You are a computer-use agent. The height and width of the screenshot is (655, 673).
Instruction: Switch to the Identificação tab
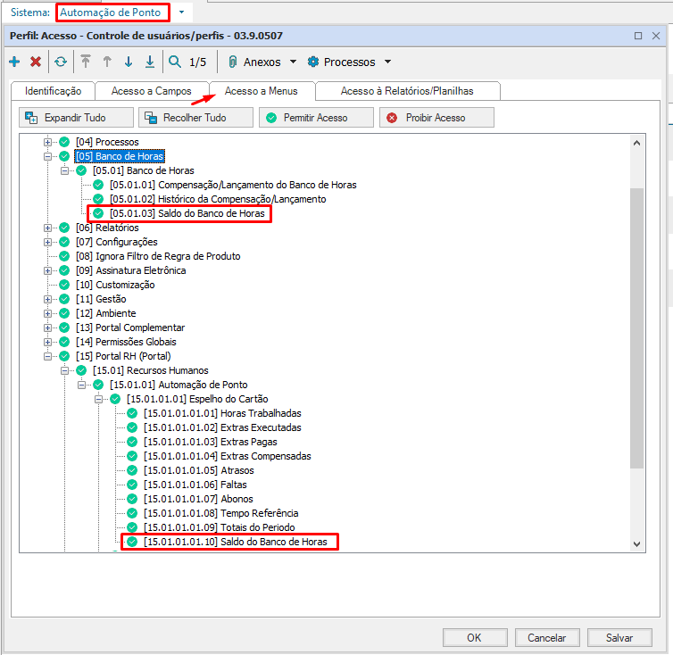tap(54, 91)
